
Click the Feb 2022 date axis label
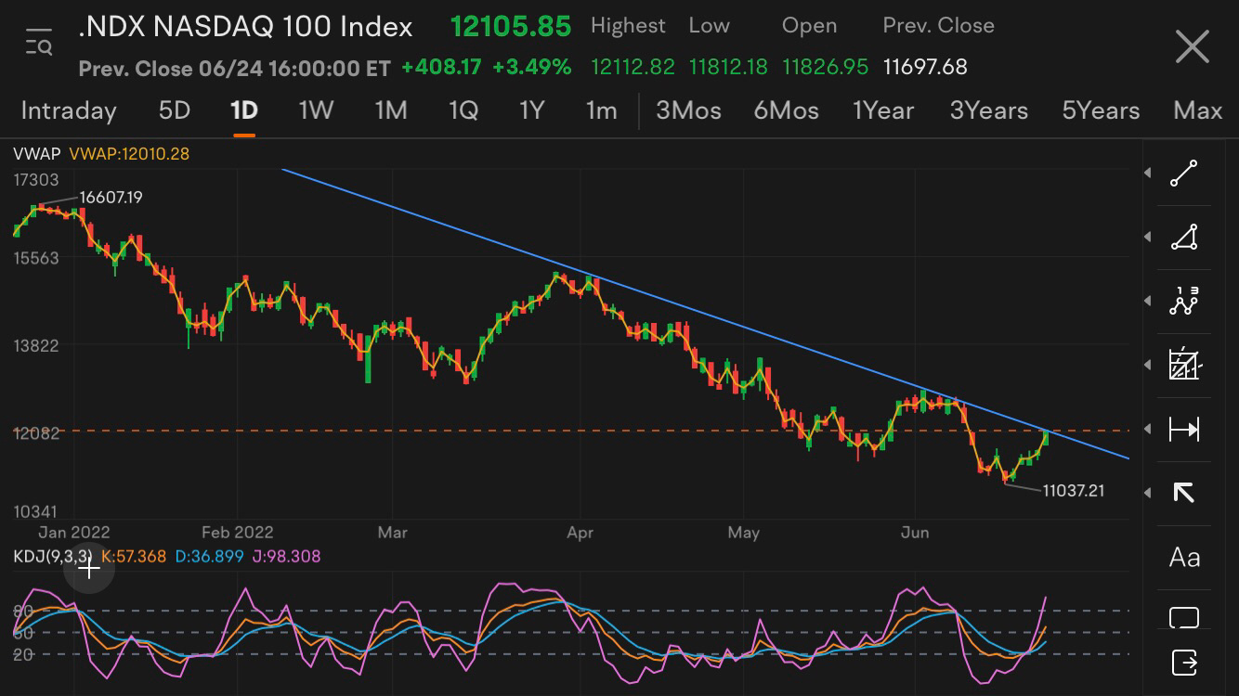pos(238,532)
